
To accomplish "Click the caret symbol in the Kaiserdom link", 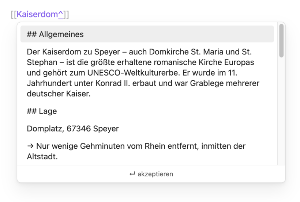I will (60, 14).
